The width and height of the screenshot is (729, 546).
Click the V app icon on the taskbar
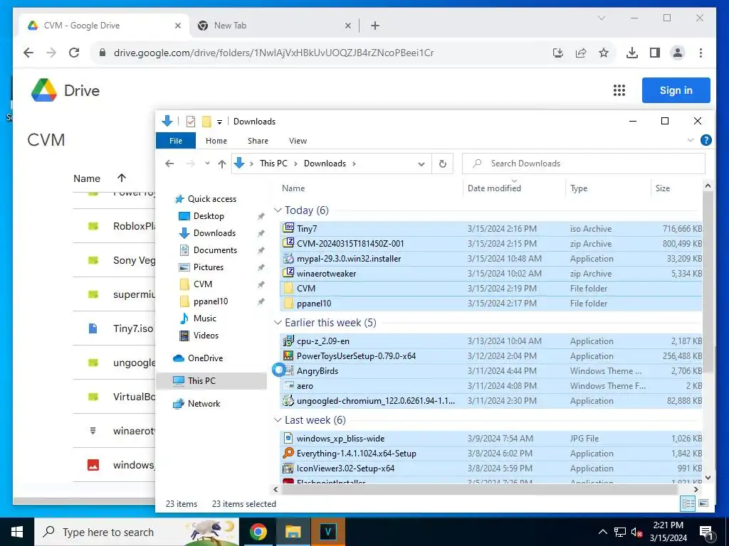[x=327, y=532]
